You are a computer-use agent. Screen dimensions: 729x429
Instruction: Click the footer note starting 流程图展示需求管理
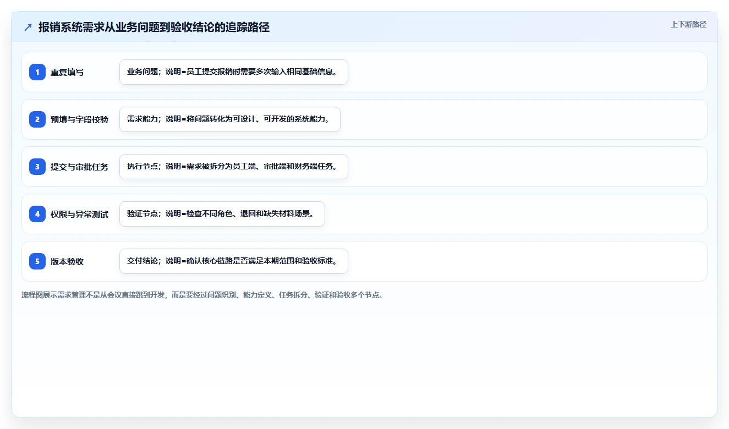click(x=202, y=295)
